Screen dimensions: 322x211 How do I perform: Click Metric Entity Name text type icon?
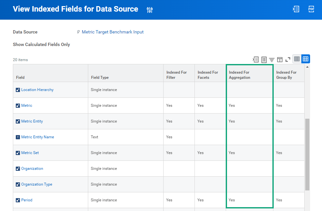(x=18, y=137)
